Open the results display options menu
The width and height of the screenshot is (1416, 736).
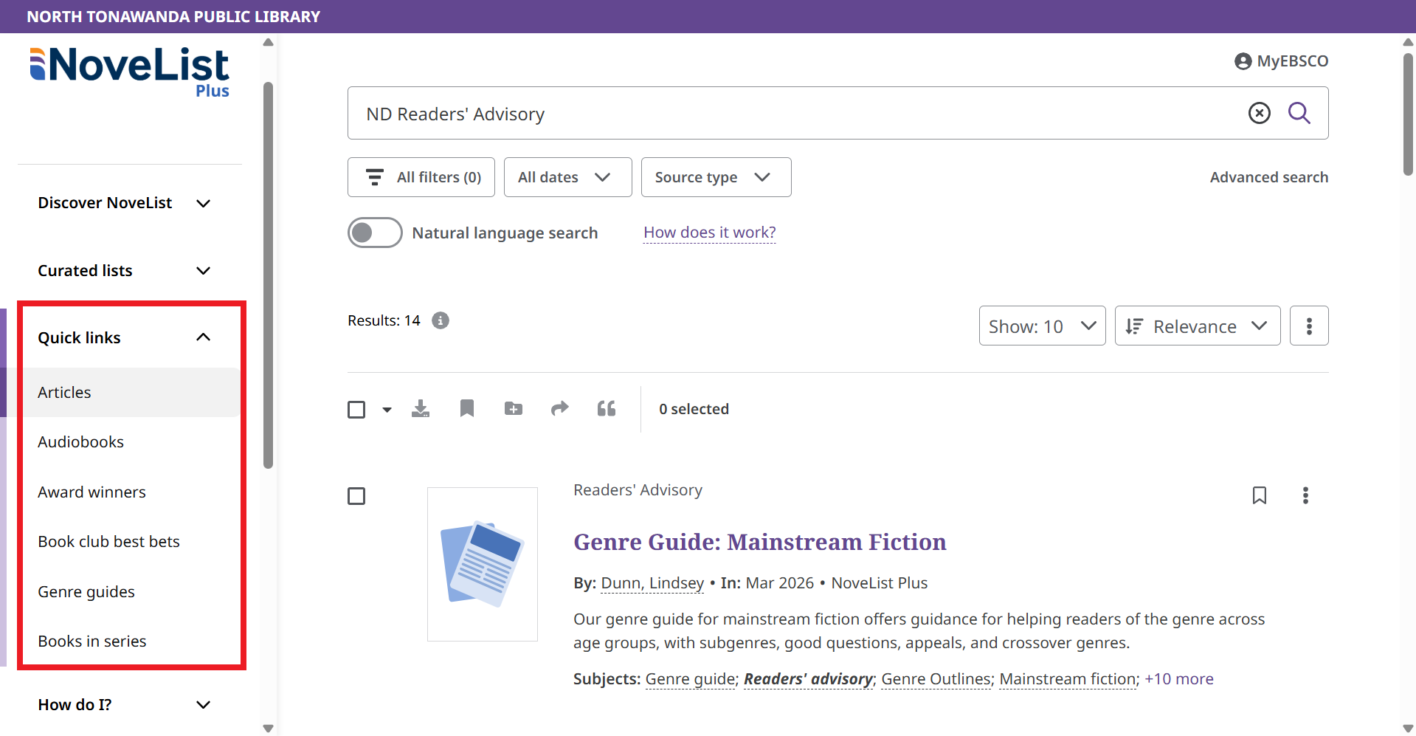(1309, 326)
